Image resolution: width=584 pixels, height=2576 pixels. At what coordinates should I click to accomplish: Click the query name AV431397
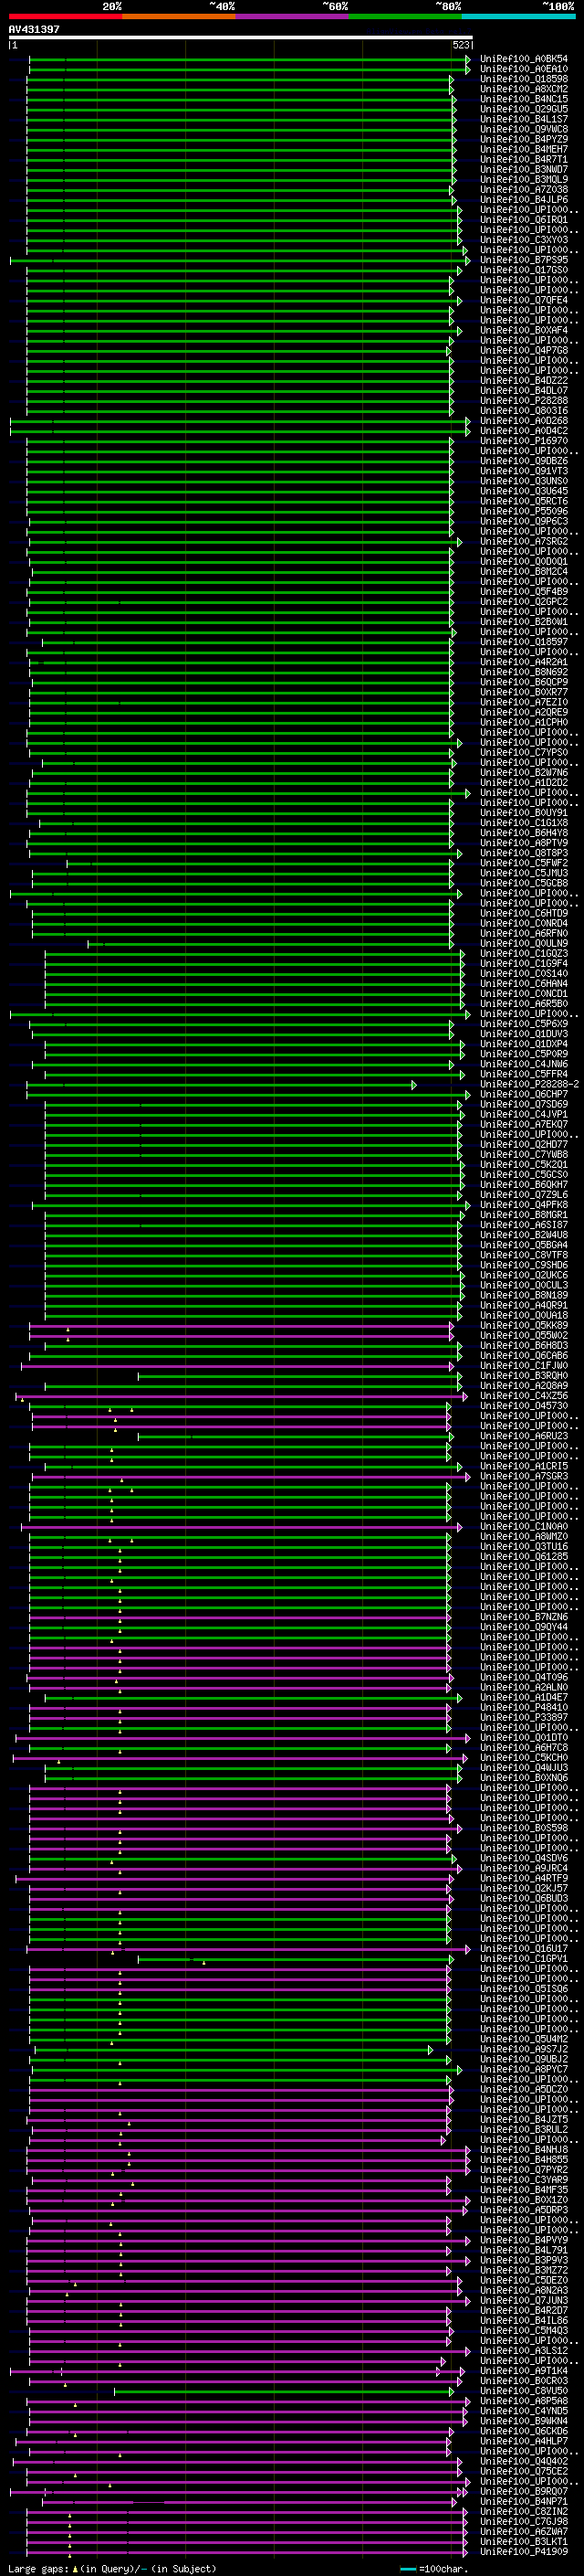[x=34, y=29]
